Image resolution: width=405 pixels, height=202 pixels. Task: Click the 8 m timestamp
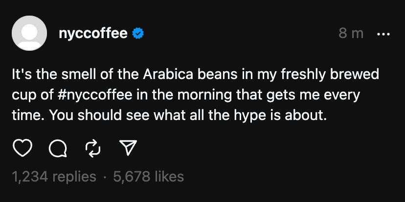coord(351,34)
